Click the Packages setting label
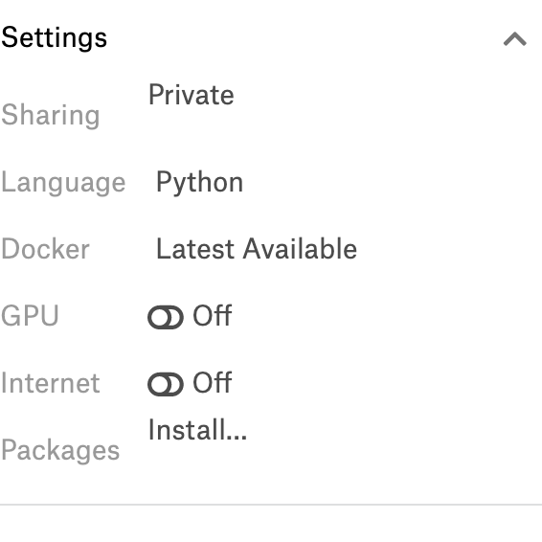The width and height of the screenshot is (542, 542). point(60,451)
